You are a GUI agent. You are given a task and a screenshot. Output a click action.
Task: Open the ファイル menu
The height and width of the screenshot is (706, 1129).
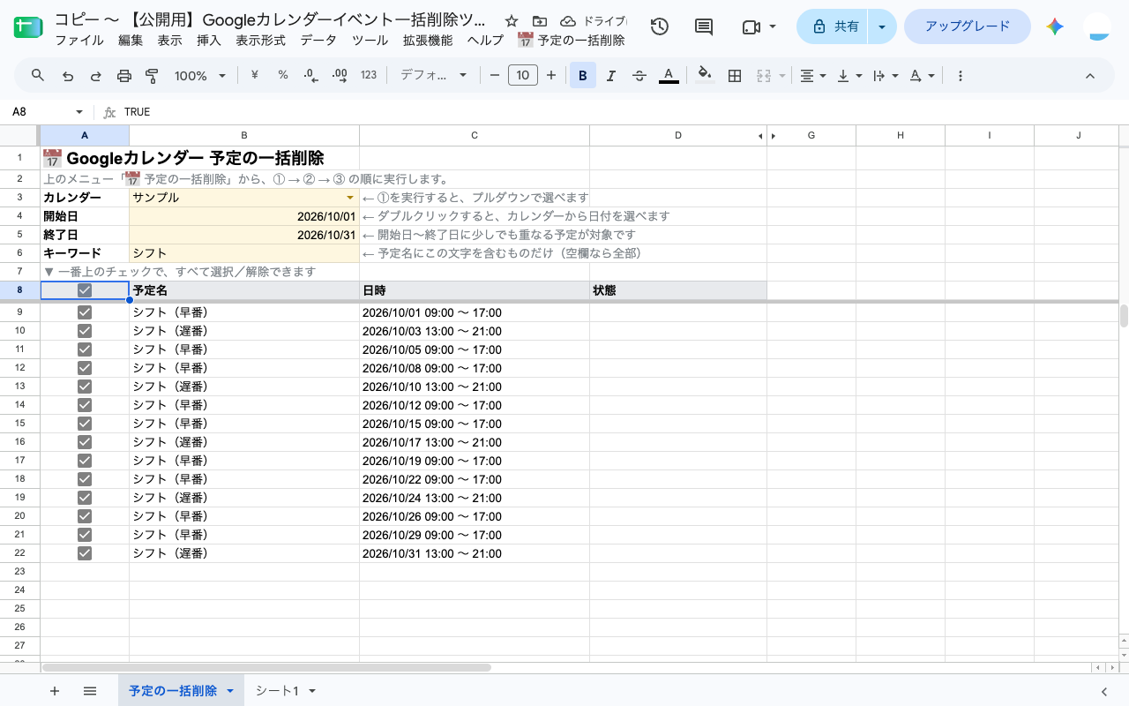tap(79, 41)
